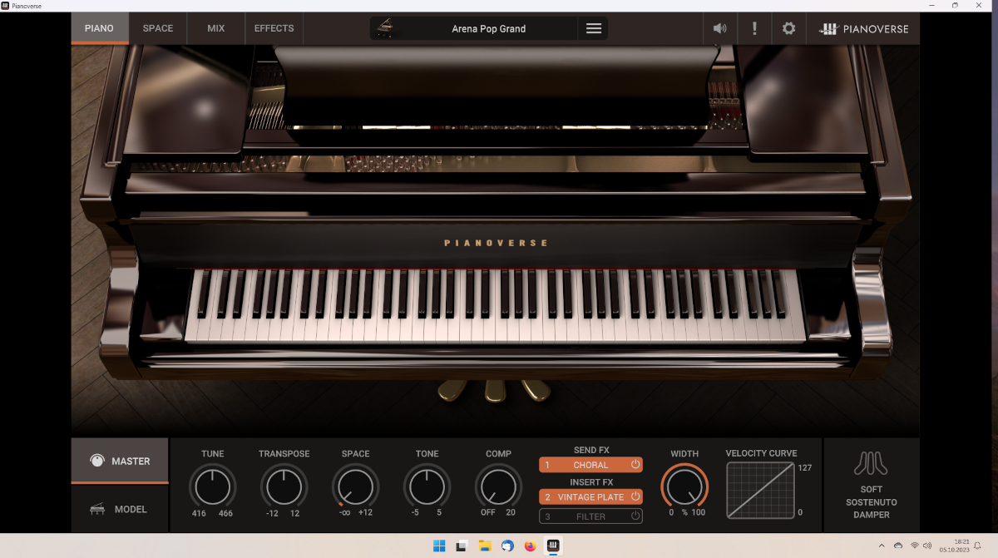998x558 pixels.
Task: Click the piano thumbnail in preset bar
Action: [x=384, y=28]
